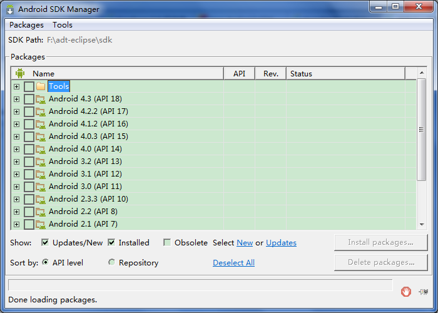This screenshot has height=313, width=438.
Task: Select the Android 4.0.3 (API 15) row label
Action: pyautogui.click(x=89, y=136)
